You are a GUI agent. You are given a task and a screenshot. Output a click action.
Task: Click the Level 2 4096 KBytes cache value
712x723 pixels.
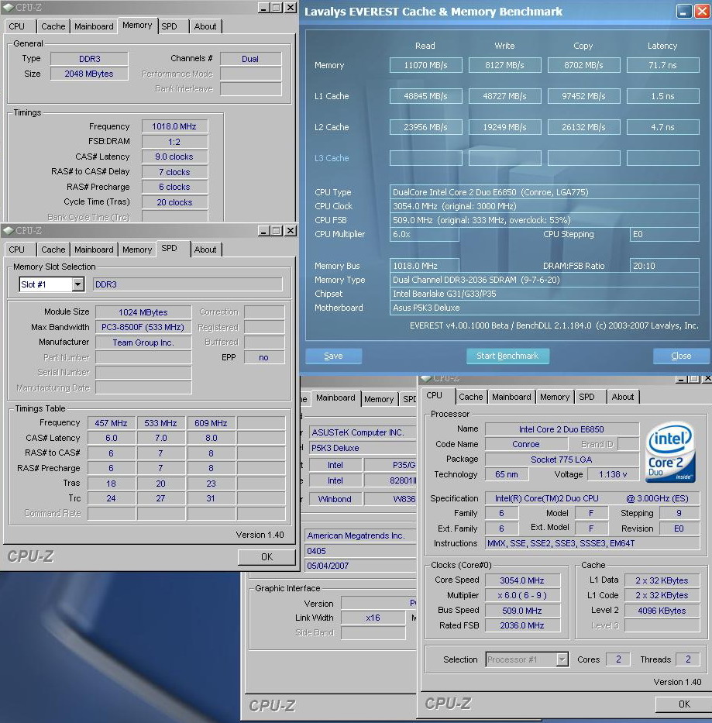pyautogui.click(x=662, y=611)
